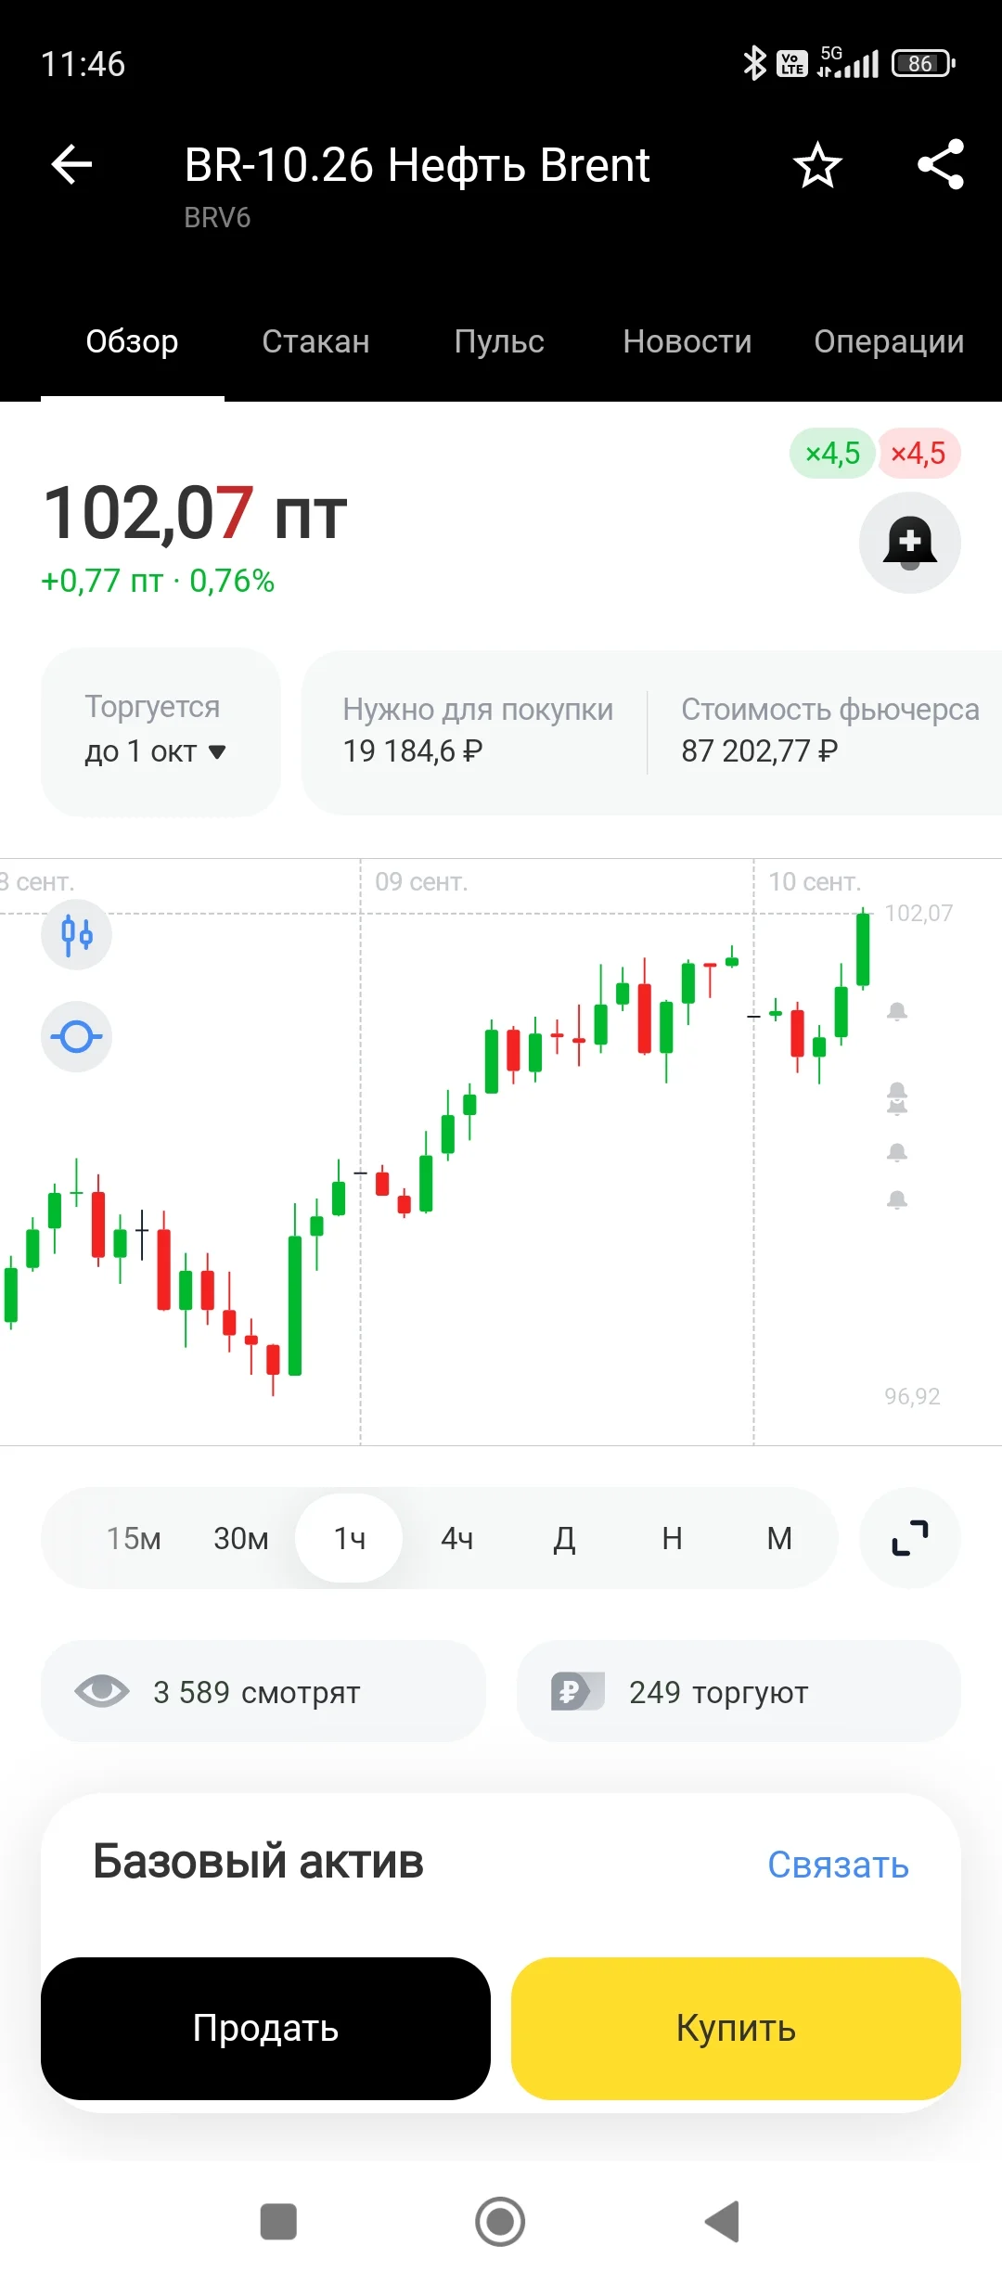Image resolution: width=1002 pixels, height=2282 pixels.
Task: Select the Д daily chart interval
Action: [564, 1539]
